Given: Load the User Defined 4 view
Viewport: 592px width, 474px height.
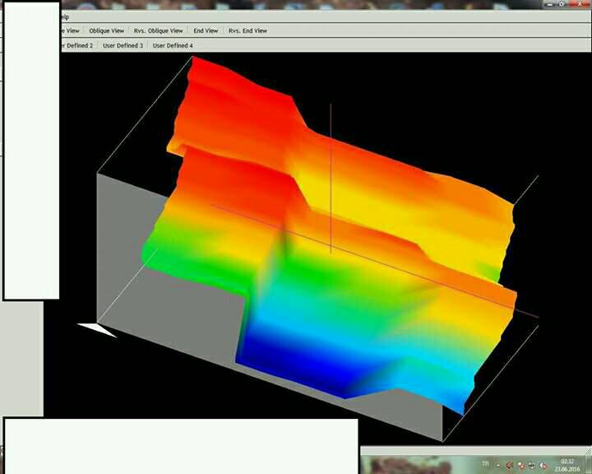Looking at the screenshot, I should 173,45.
